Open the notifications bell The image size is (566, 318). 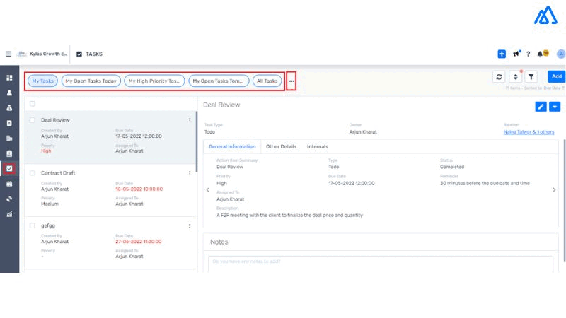pyautogui.click(x=541, y=54)
